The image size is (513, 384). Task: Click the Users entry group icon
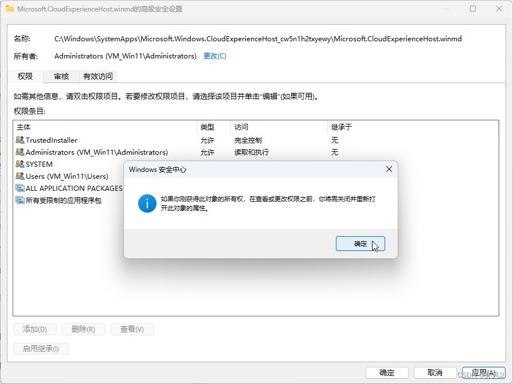coord(20,176)
